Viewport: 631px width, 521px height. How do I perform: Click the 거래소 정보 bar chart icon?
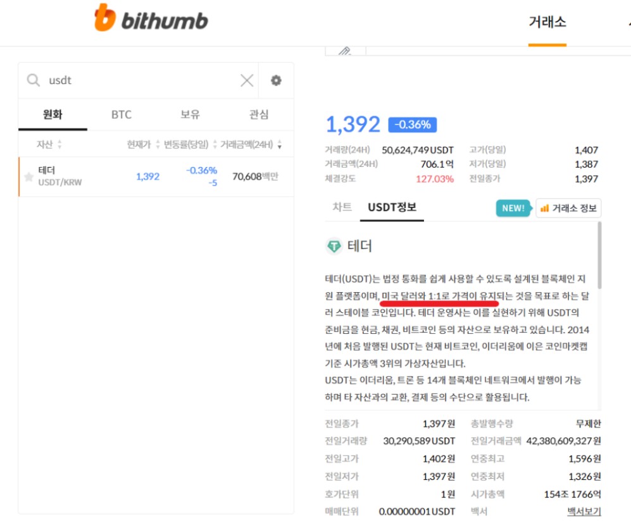[544, 208]
